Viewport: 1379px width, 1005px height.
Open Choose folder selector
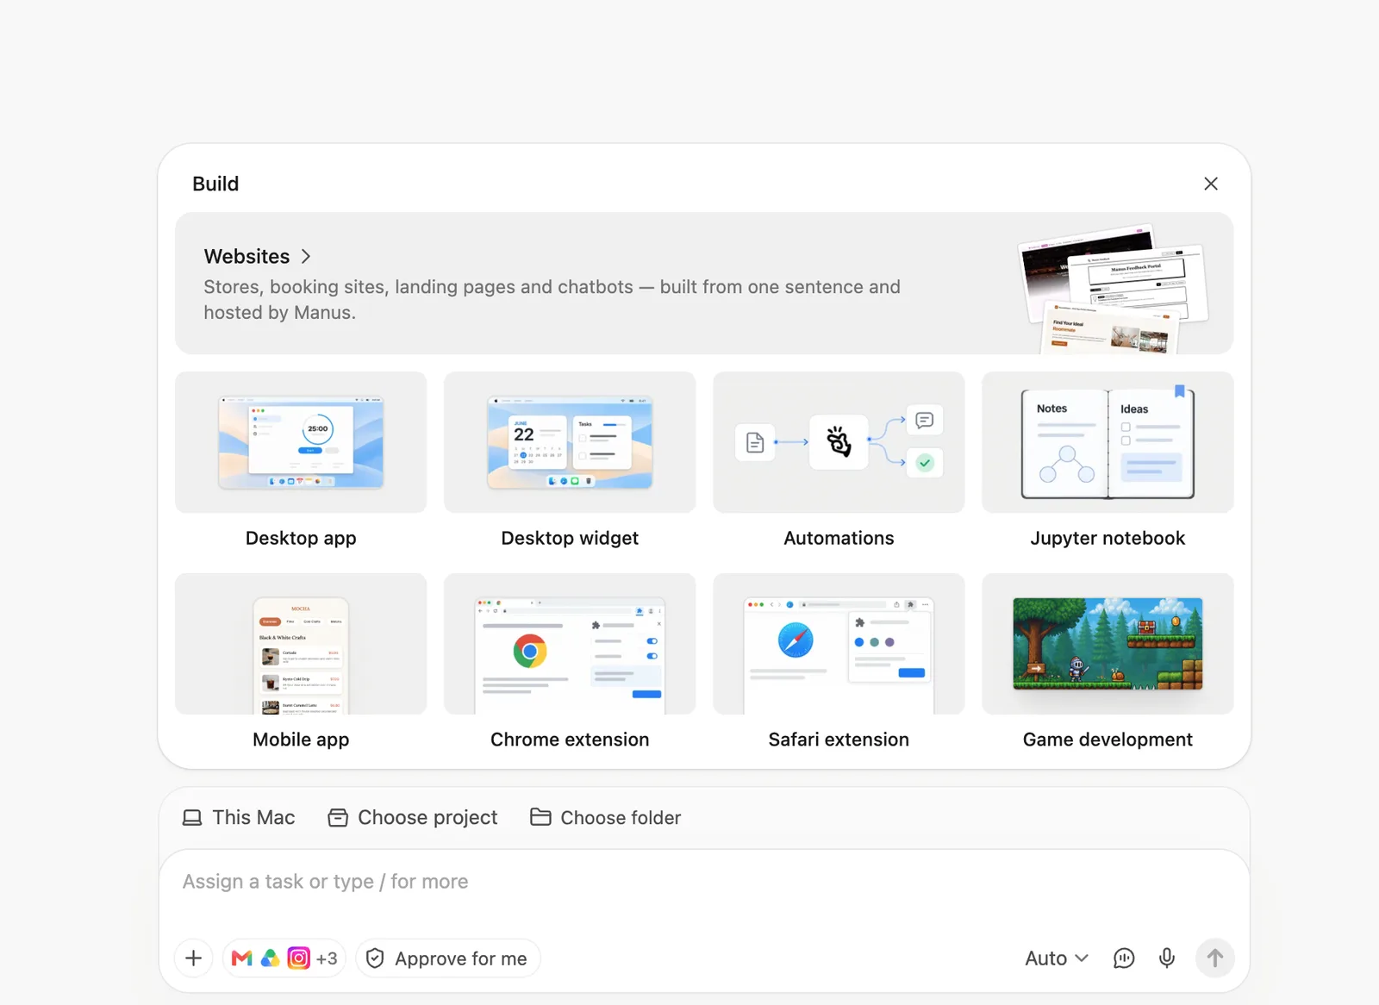point(605,817)
